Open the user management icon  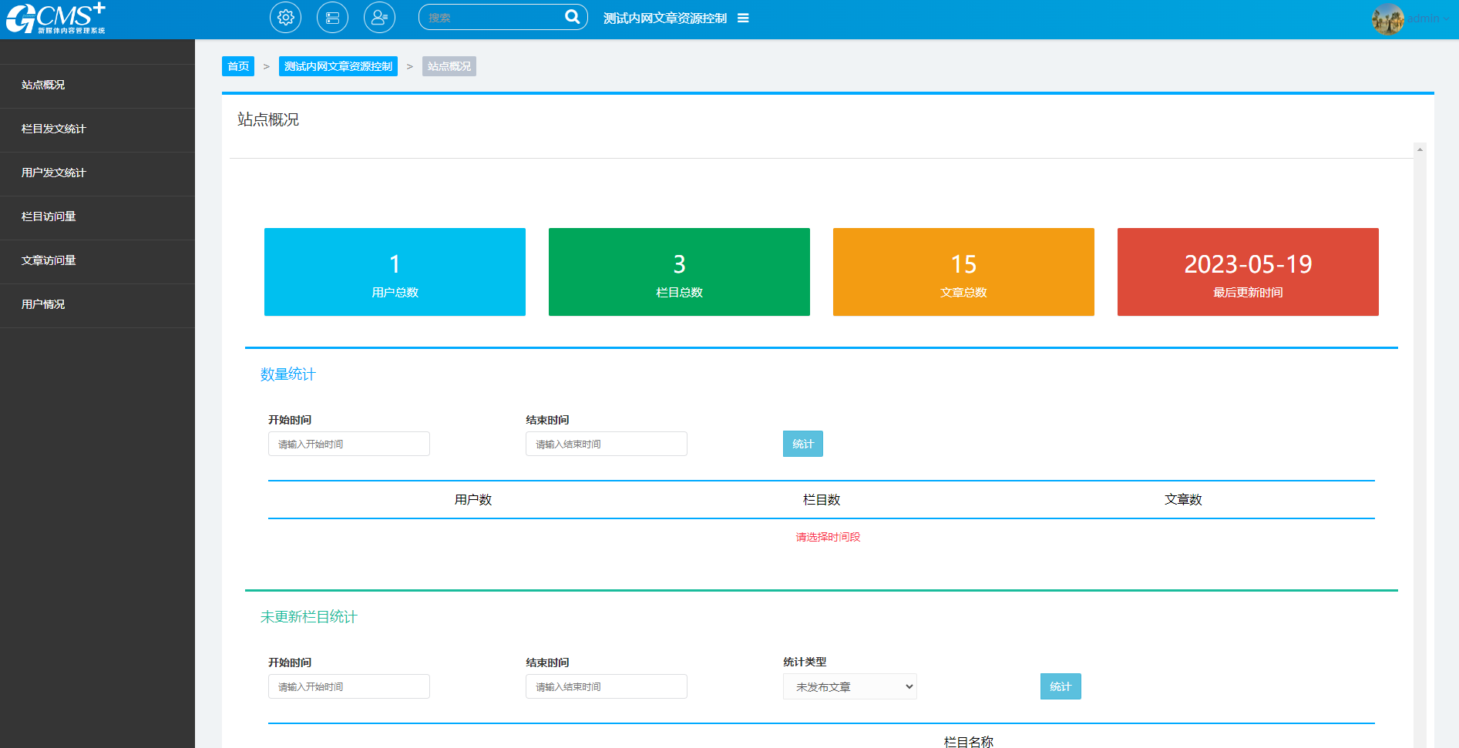[x=379, y=18]
